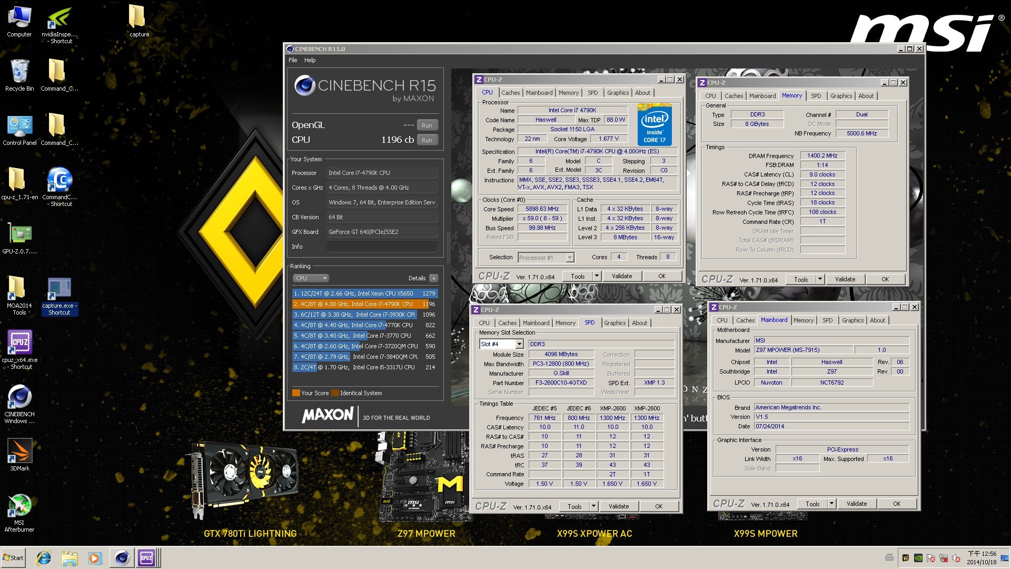Image resolution: width=1011 pixels, height=569 pixels.
Task: Open Tools dropdown arrow in CPU tab window
Action: coord(597,276)
